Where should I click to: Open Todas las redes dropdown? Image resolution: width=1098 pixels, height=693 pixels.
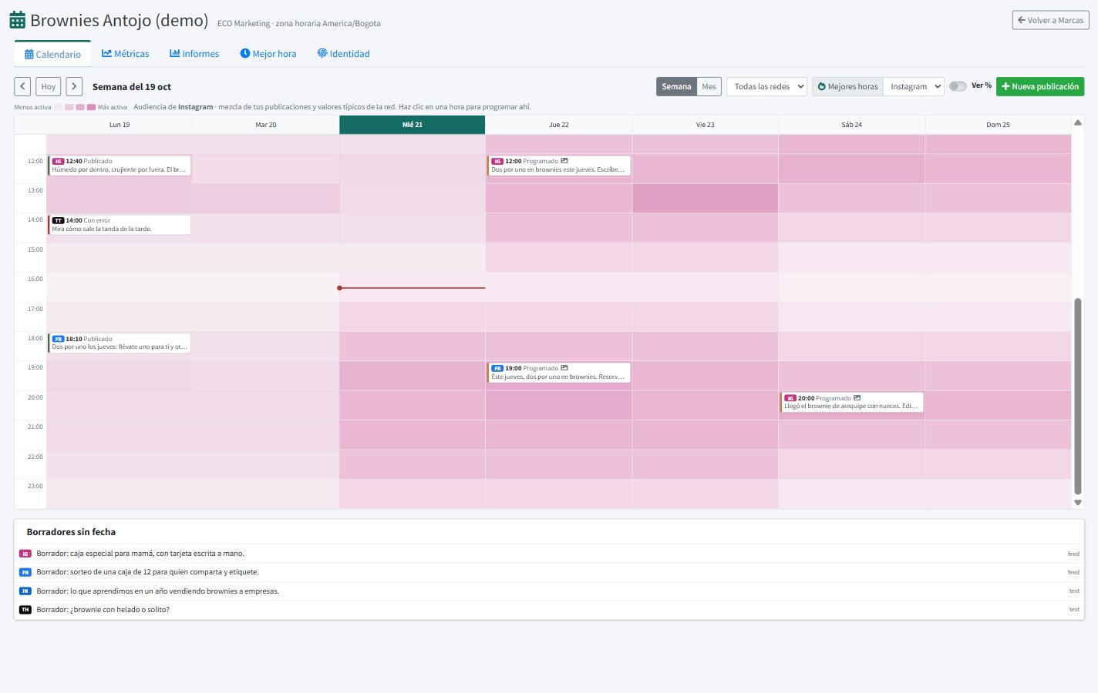pos(767,86)
